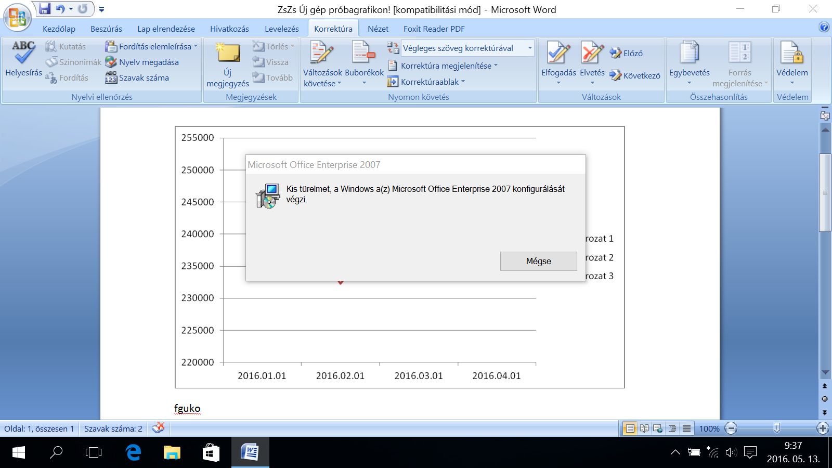This screenshot has width=832, height=468.
Task: Open the Végleges szöveg korrektúrával dropdown
Action: [530, 48]
